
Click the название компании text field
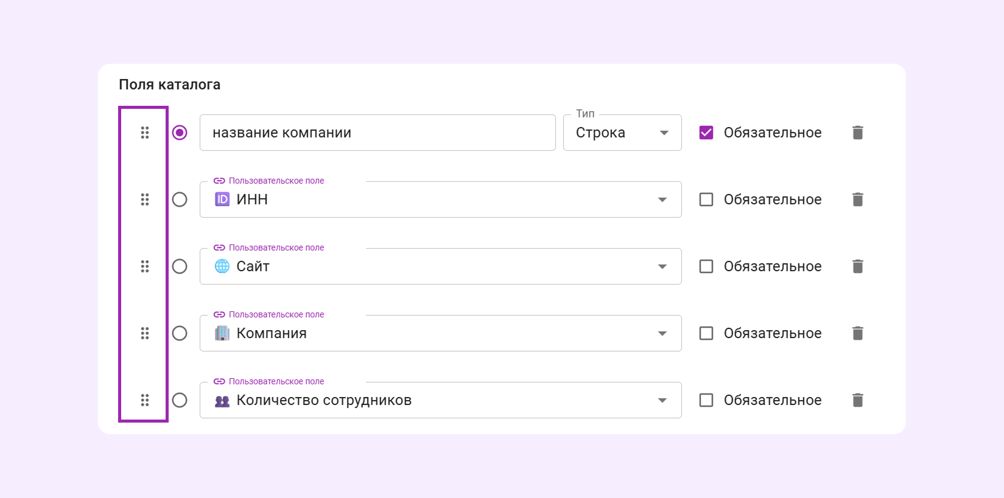point(377,133)
